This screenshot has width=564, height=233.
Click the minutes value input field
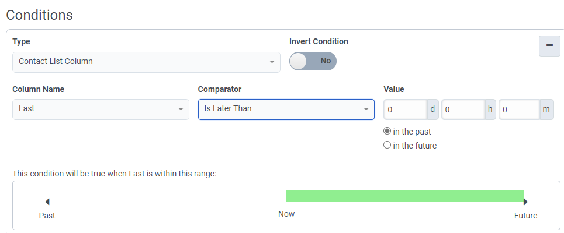point(518,110)
